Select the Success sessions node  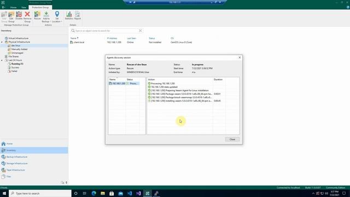[15, 67]
